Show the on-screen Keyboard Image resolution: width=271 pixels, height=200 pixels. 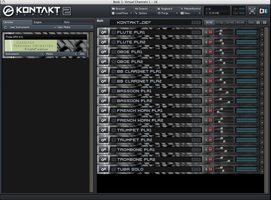167,9
